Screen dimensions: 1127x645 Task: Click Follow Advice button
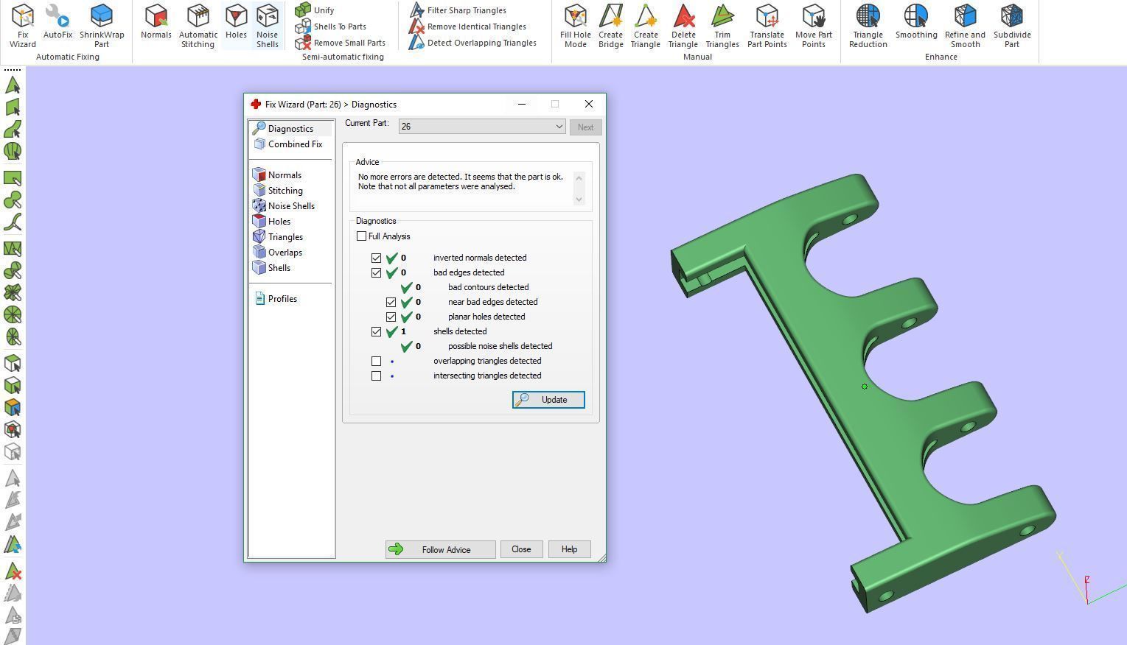[440, 549]
